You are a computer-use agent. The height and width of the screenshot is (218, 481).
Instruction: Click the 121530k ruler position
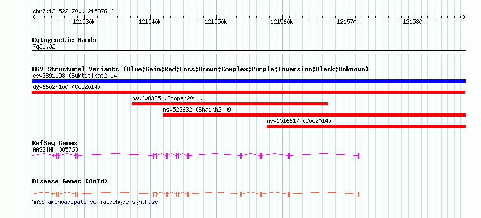click(x=84, y=22)
